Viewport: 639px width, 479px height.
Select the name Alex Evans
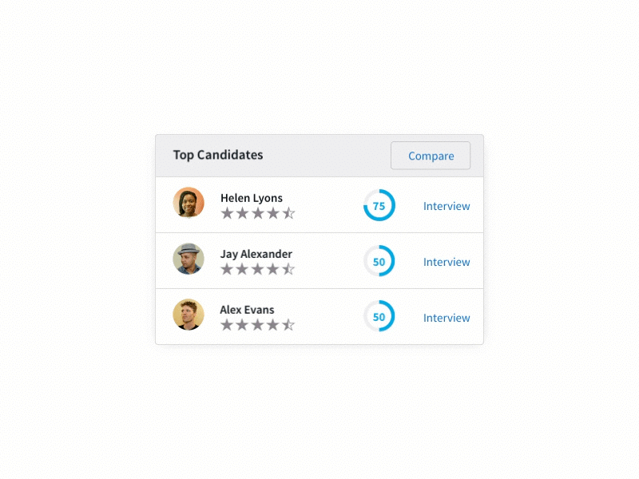[248, 309]
